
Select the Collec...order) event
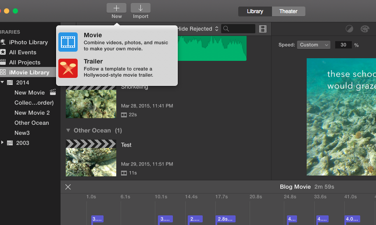(34, 103)
